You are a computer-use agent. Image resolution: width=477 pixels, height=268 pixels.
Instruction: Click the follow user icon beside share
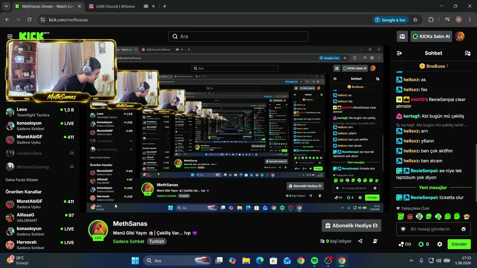point(375,241)
